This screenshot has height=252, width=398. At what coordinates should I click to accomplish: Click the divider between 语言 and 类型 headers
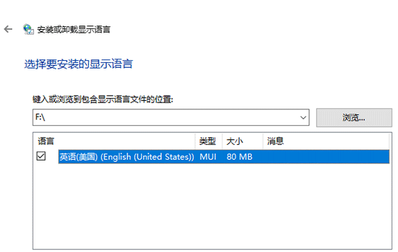(195, 141)
